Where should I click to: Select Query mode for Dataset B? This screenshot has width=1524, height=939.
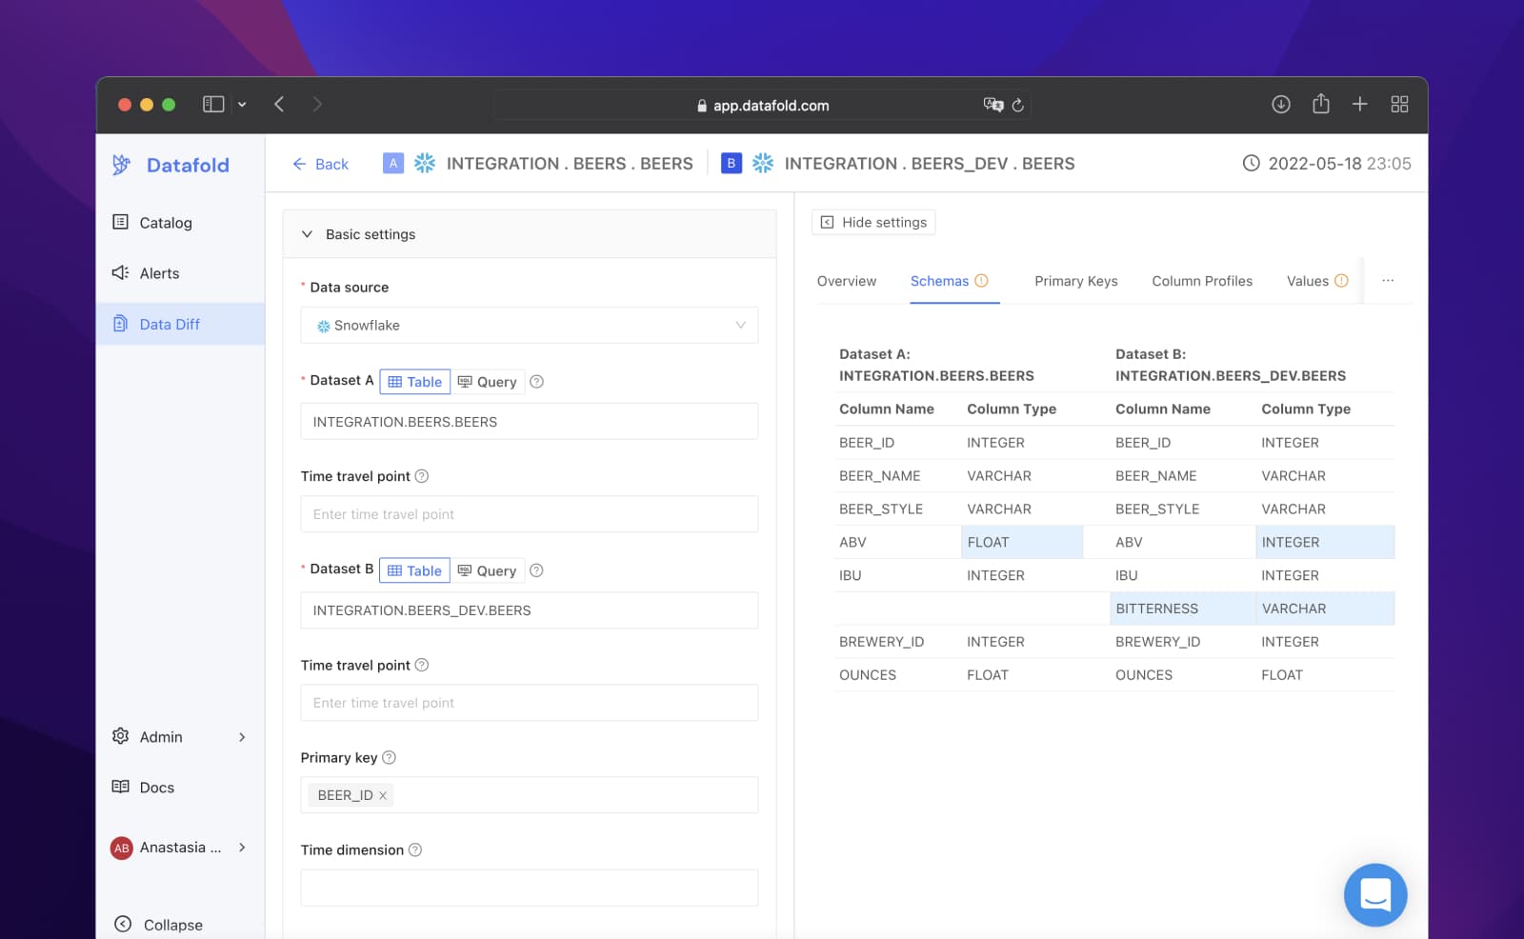tap(487, 570)
